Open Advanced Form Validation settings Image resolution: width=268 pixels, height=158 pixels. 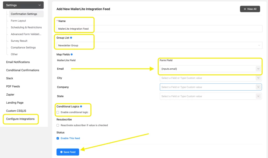click(26, 34)
